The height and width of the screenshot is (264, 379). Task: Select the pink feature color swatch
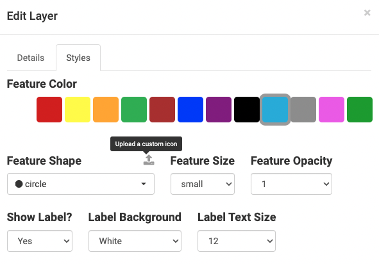(x=332, y=110)
